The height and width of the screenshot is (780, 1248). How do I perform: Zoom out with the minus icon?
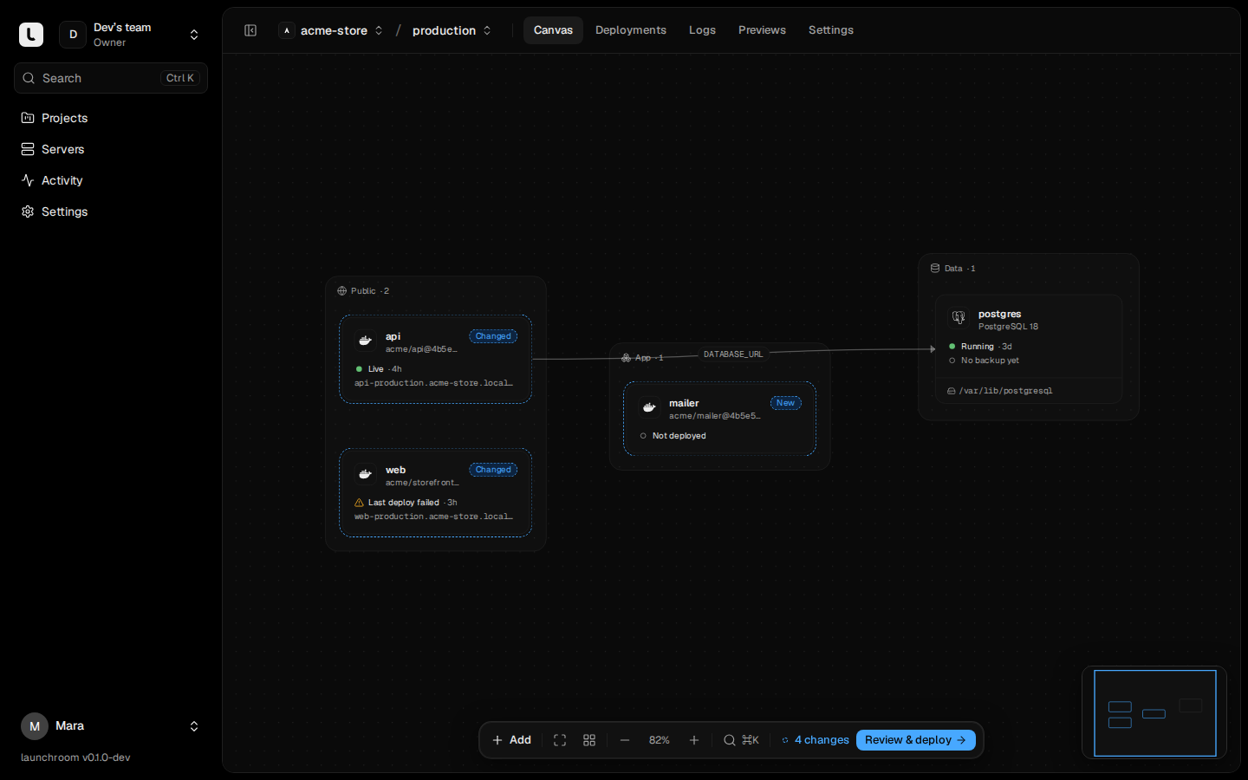(x=625, y=740)
